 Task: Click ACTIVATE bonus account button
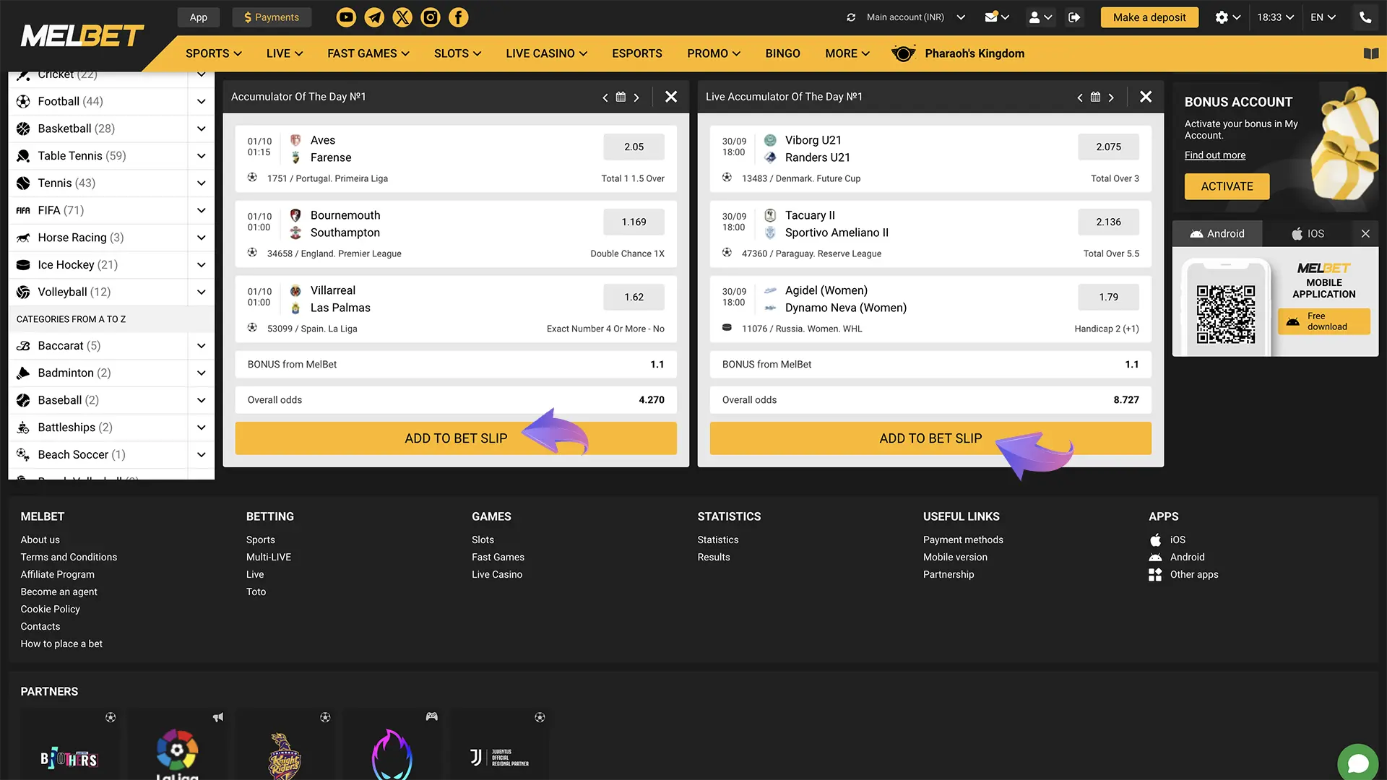point(1227,186)
